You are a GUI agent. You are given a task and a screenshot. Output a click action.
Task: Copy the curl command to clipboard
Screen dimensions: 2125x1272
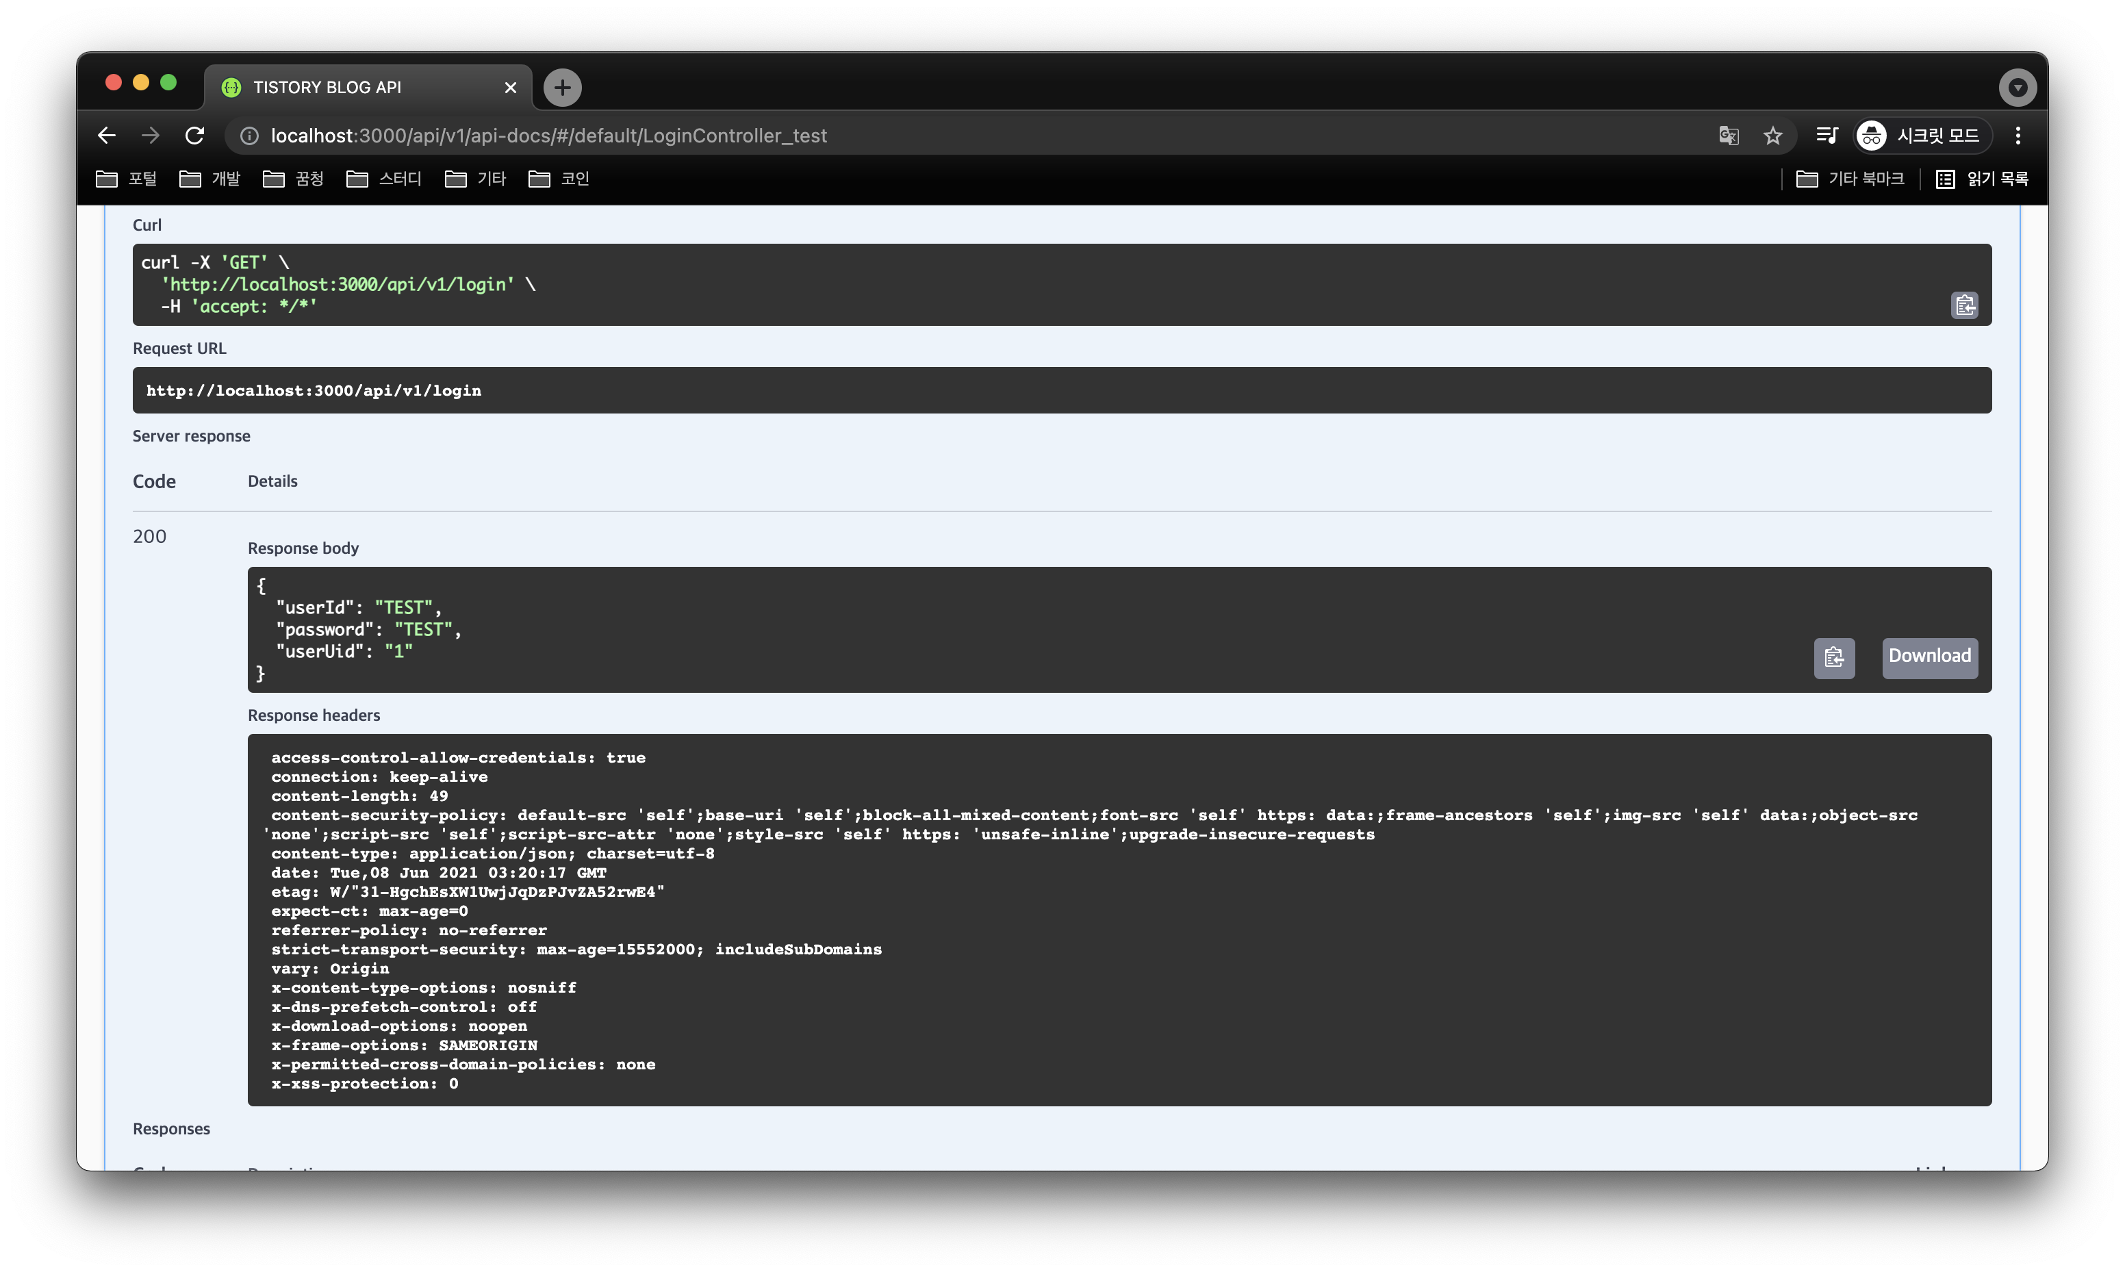coord(1964,305)
